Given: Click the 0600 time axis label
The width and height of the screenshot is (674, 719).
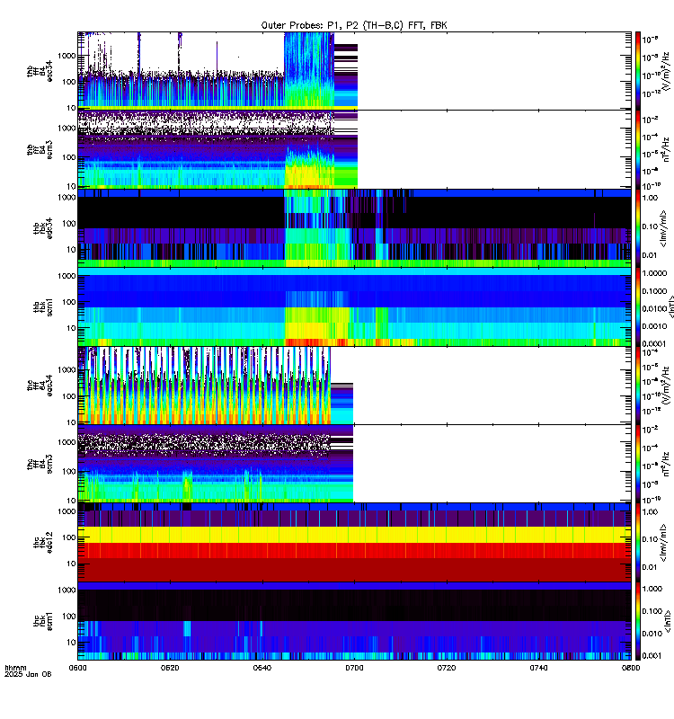Looking at the screenshot, I should click(x=77, y=668).
